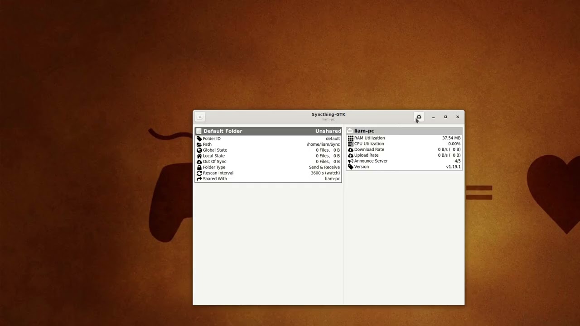This screenshot has width=580, height=326.
Task: Collapse the Default Folder header
Action: click(x=268, y=131)
